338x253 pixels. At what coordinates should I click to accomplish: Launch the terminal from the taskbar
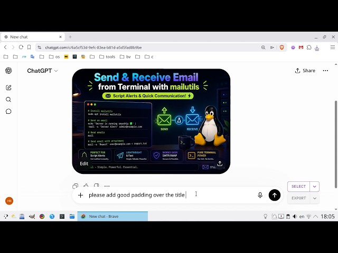point(62,216)
